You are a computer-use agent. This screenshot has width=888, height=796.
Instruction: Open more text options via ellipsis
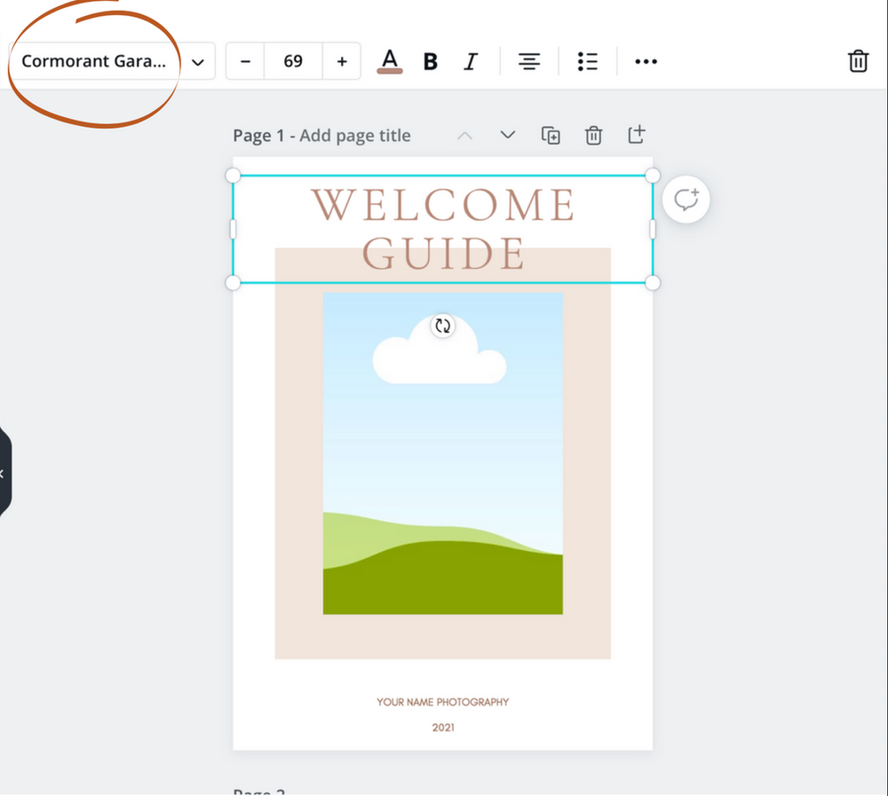[x=646, y=61]
